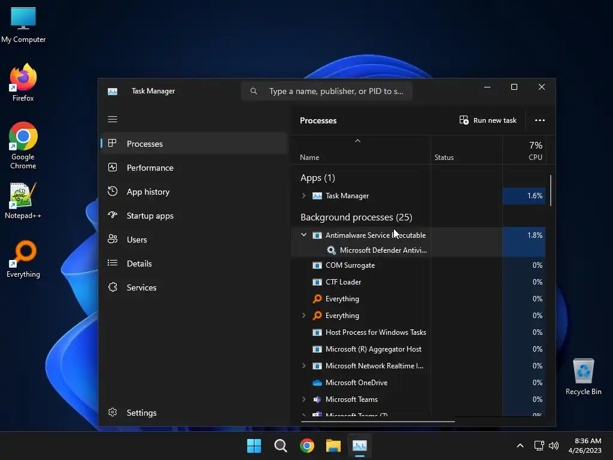Click the Apps (1) group header
Image resolution: width=613 pixels, height=460 pixels.
317,178
